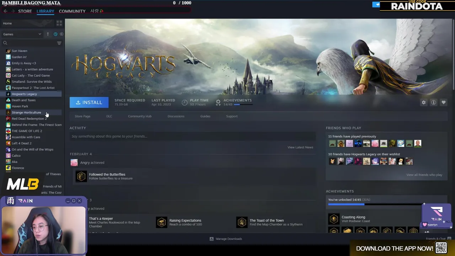This screenshot has height=256, width=455.
Task: Click View Latest News
Action: point(300,147)
